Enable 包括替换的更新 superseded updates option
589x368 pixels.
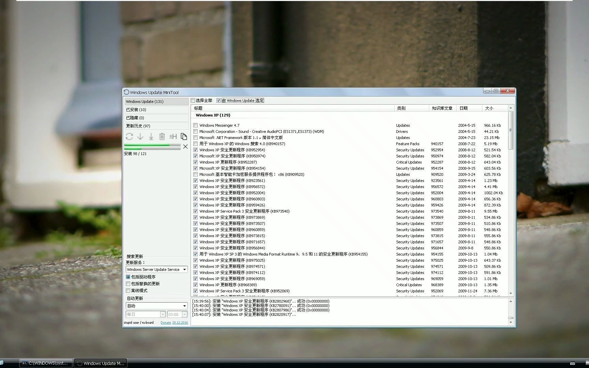(x=128, y=284)
